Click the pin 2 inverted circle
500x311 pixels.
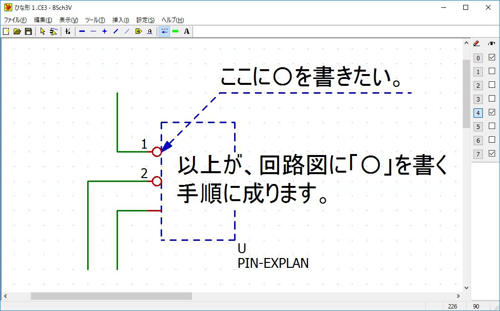pos(157,181)
